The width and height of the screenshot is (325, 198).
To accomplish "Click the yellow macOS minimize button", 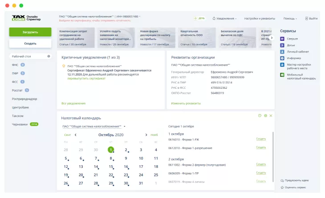I will 14,6.
